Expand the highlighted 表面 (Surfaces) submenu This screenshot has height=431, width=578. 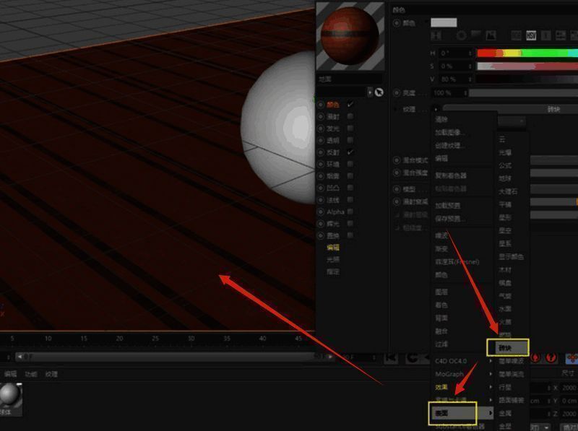[x=454, y=413]
